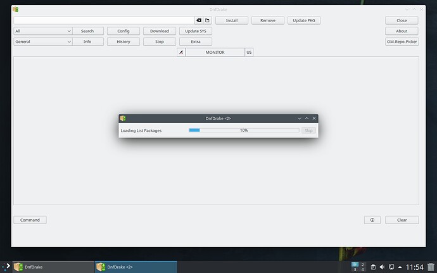Open the display configuration tray icon
The width and height of the screenshot is (437, 273).
[391, 267]
